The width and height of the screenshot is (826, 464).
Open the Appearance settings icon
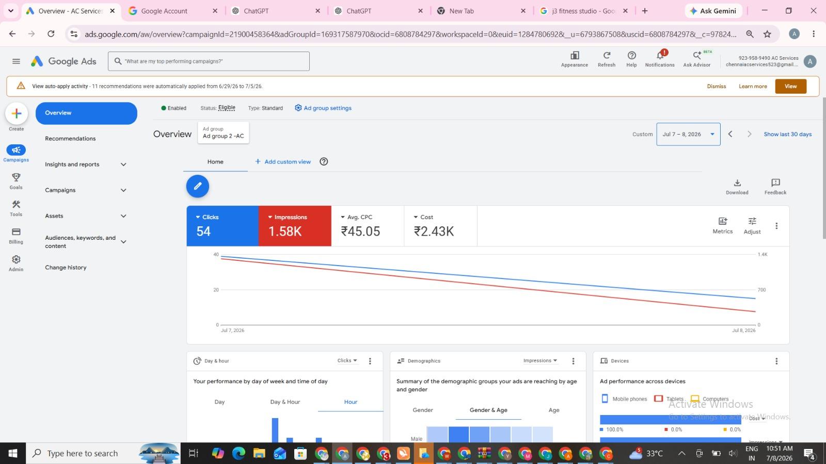[x=575, y=56]
